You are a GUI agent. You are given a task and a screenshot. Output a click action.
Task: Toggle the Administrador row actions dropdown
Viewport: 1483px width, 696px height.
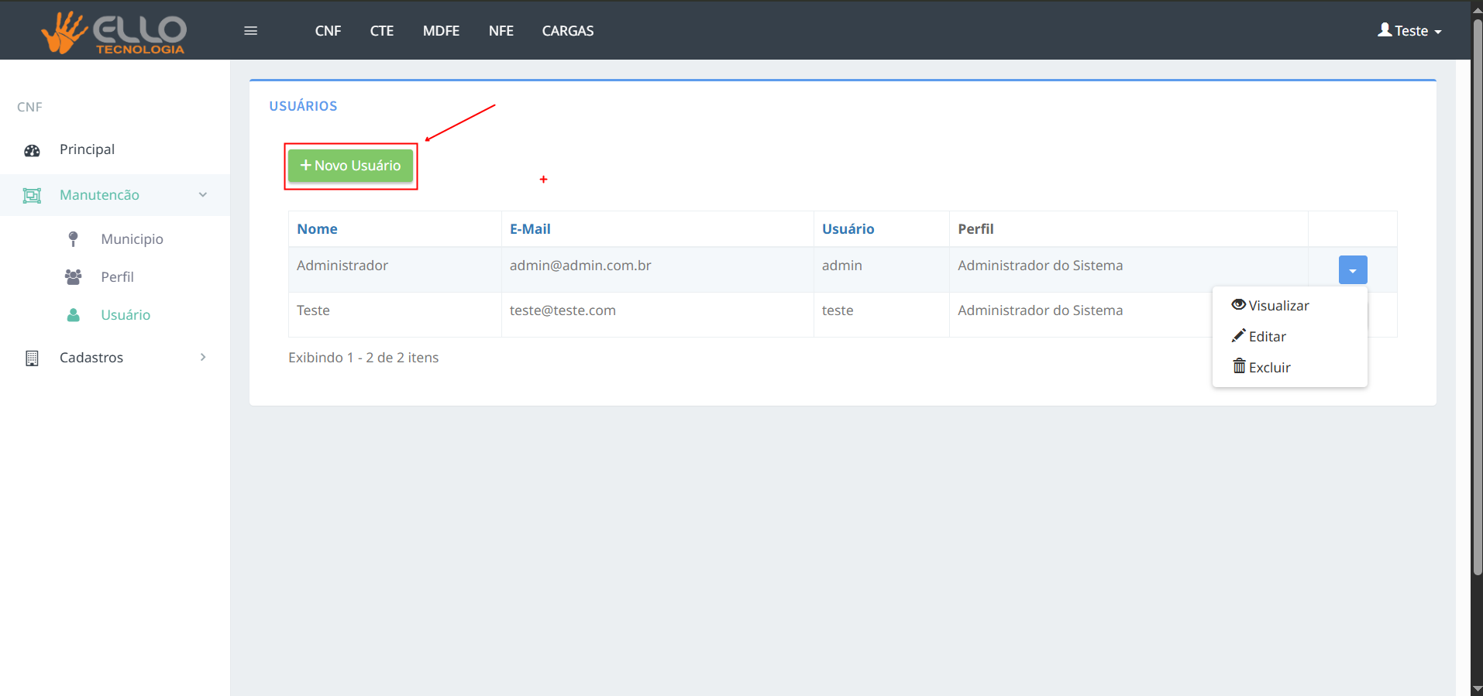coord(1352,270)
